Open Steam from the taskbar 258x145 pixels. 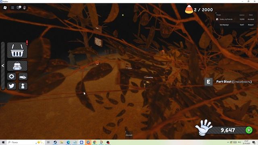coord(55,142)
